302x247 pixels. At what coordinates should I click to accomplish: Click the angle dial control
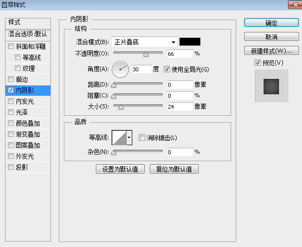120,69
